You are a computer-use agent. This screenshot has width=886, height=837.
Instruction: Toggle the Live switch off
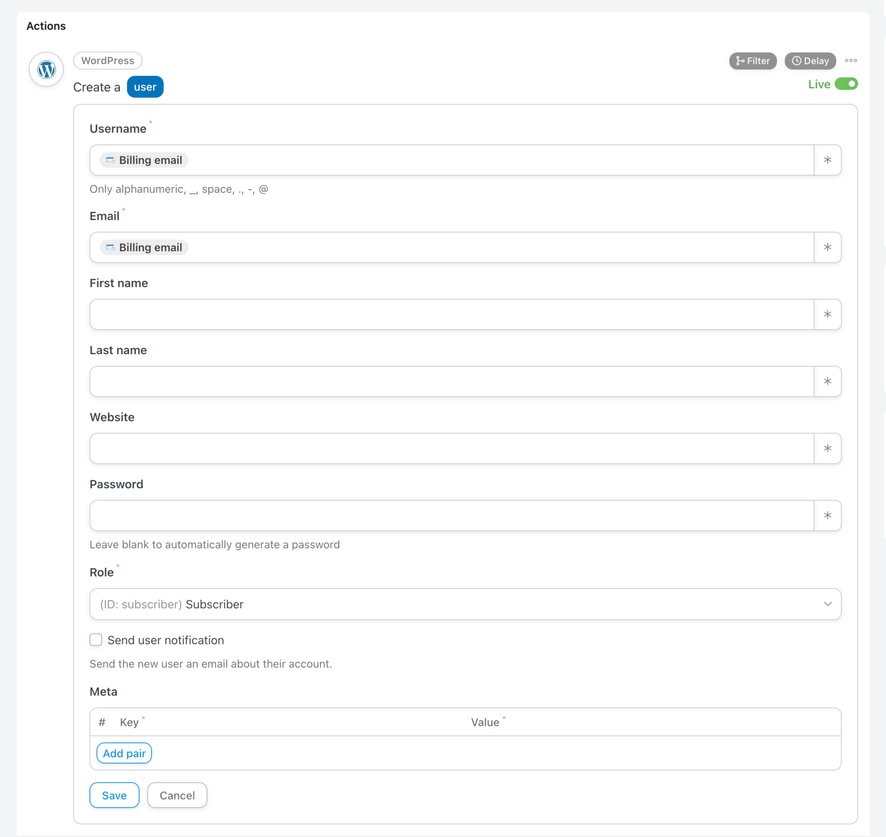(846, 84)
